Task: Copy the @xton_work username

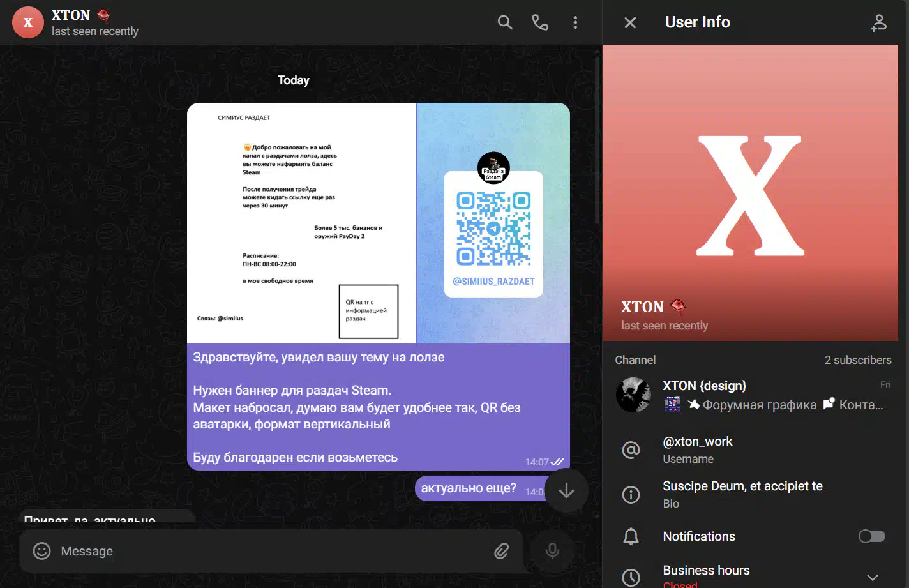Action: coord(698,441)
